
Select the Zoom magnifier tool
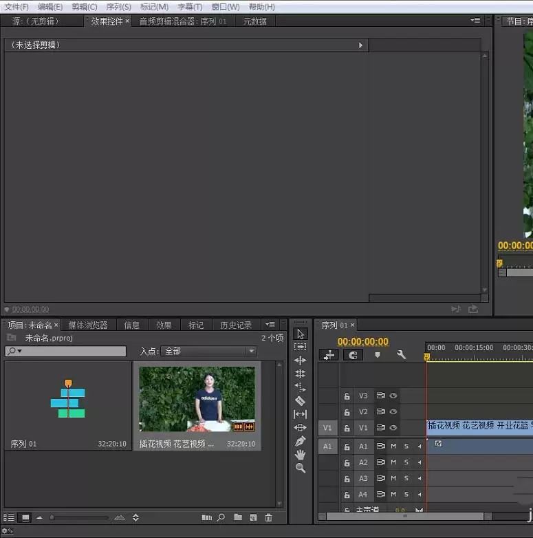coord(300,468)
